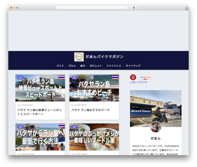197x167 pixels.
Task: Click the download icon beside address bar
Action: [x=134, y=8]
